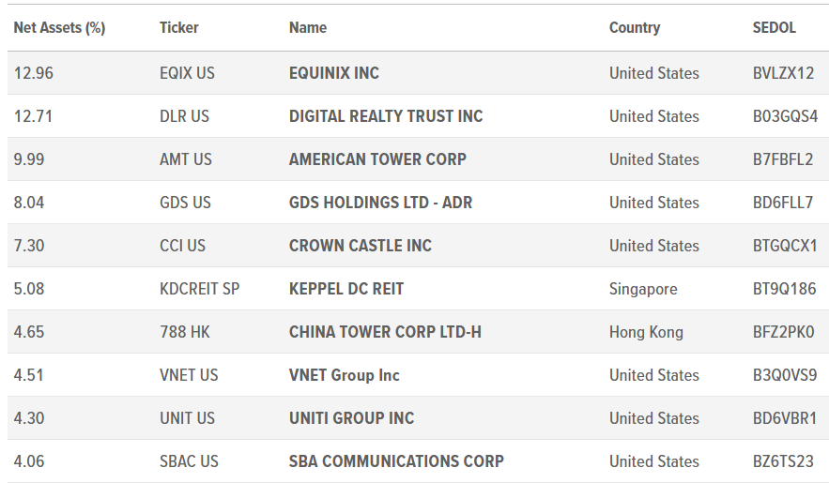829x483 pixels.
Task: Open the VNET Group Inc link
Action: tap(345, 375)
